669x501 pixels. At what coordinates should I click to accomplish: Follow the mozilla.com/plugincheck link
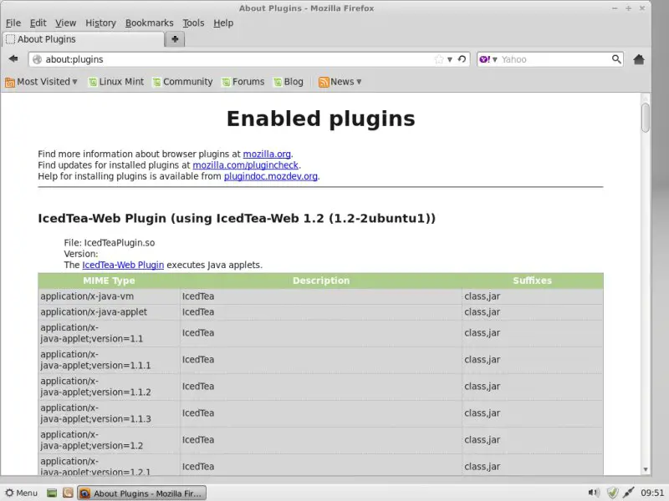(x=245, y=164)
